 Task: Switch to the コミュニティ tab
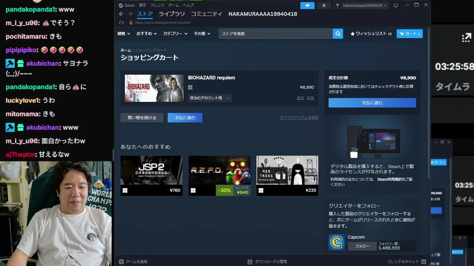[206, 14]
